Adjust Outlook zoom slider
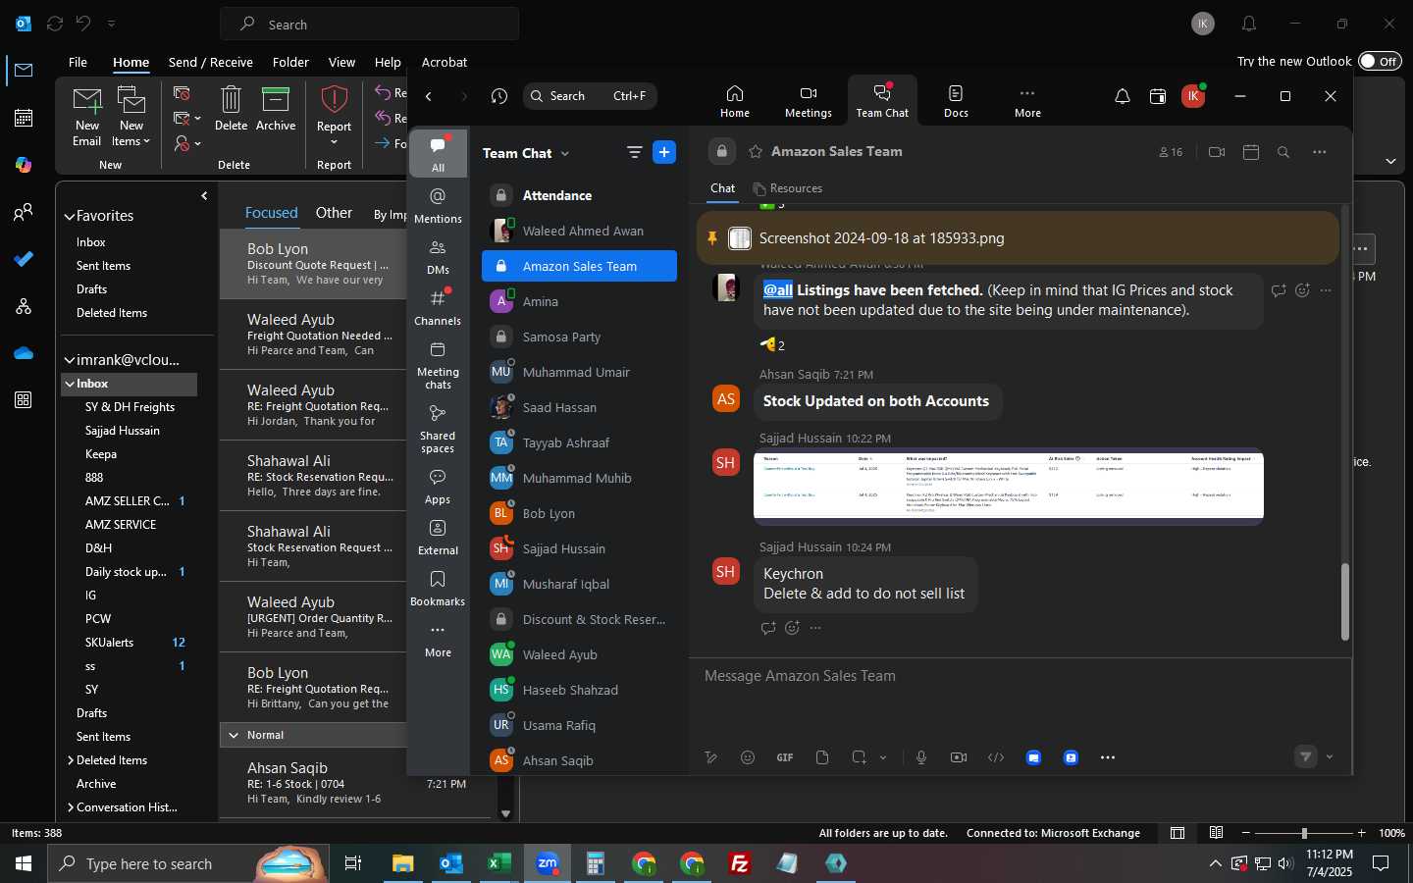 [1304, 833]
